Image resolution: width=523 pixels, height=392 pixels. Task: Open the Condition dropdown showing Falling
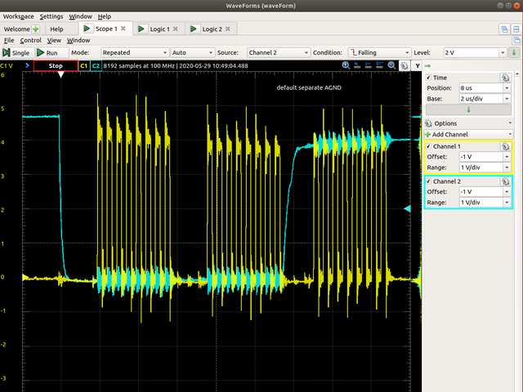tap(379, 52)
